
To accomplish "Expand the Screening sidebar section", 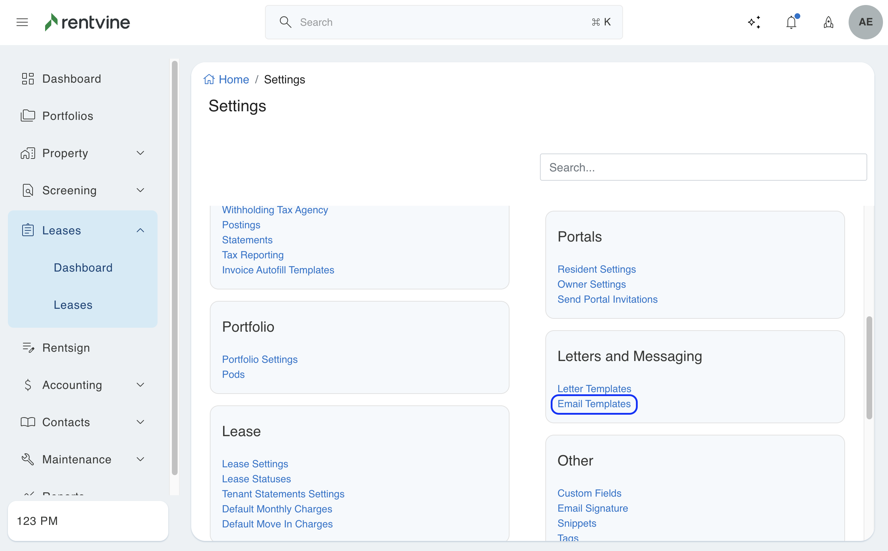I will click(x=140, y=190).
